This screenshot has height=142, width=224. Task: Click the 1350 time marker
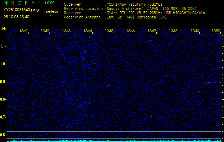click(x=215, y=31)
